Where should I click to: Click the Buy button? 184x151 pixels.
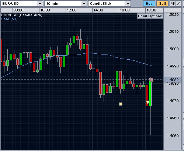pyautogui.click(x=149, y=4)
